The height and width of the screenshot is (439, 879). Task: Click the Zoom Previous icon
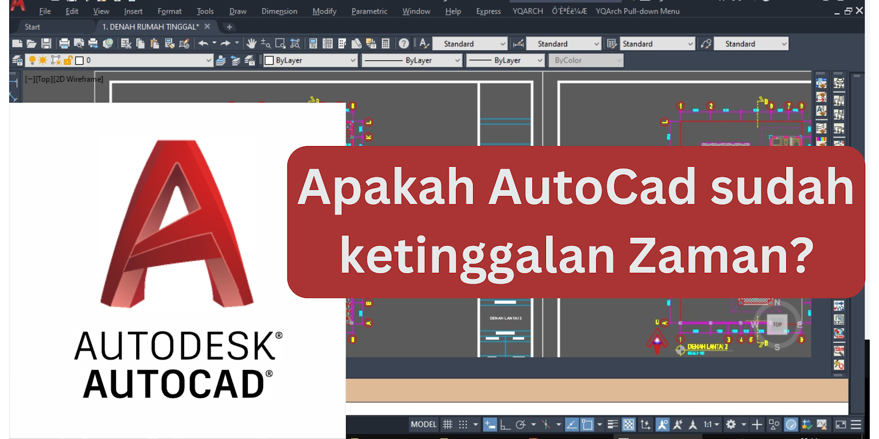pyautogui.click(x=295, y=43)
